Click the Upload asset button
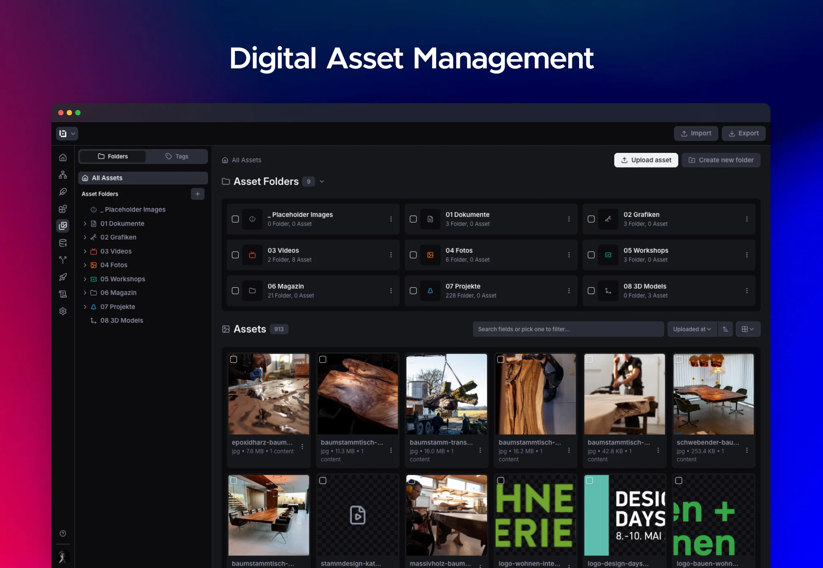The width and height of the screenshot is (823, 568). coord(646,160)
